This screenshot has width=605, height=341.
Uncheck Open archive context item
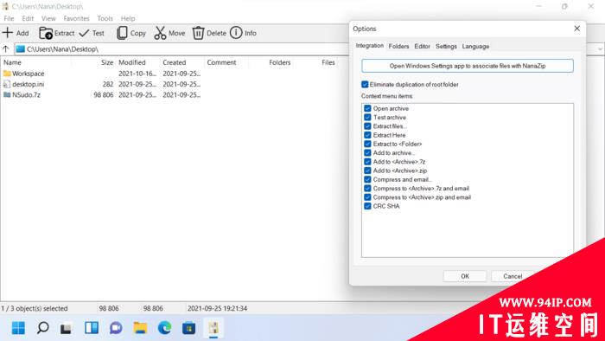(367, 108)
